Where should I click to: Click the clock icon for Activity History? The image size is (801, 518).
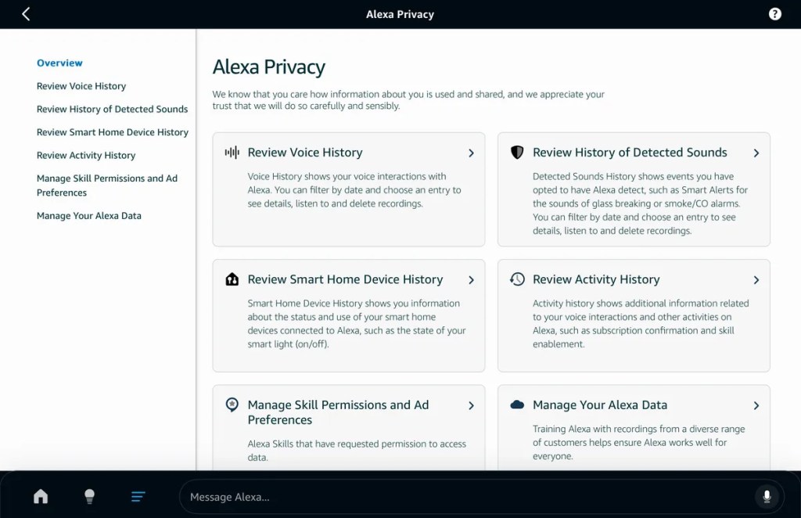pos(517,279)
